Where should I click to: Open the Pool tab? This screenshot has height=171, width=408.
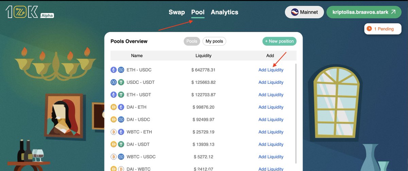click(x=198, y=12)
